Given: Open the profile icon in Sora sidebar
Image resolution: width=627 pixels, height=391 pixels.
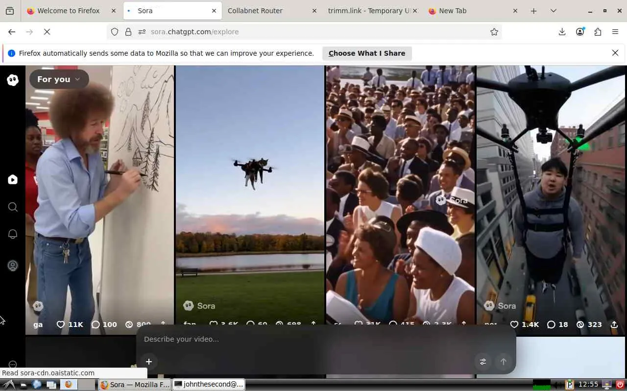Looking at the screenshot, I should pyautogui.click(x=13, y=266).
